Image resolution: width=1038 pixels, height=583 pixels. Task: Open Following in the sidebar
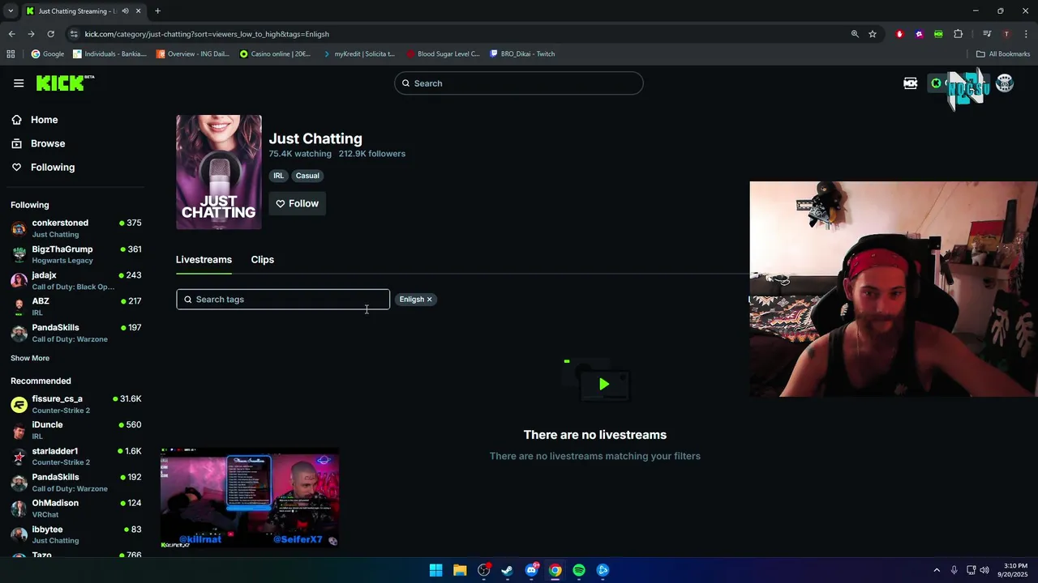[53, 167]
